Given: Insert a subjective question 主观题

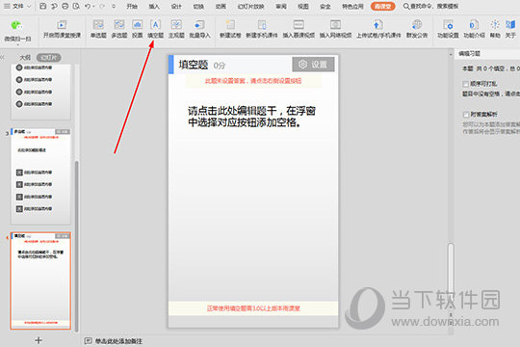Looking at the screenshot, I should pos(176,29).
